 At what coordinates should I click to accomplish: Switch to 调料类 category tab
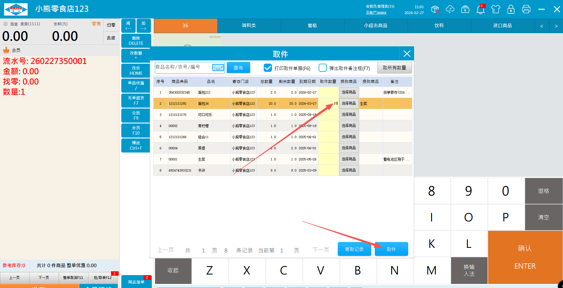point(249,26)
